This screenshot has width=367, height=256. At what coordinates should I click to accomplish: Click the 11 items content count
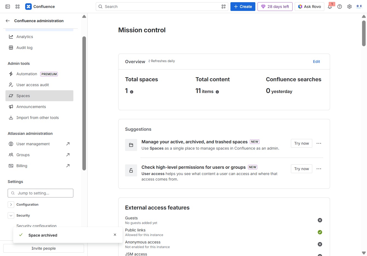click(204, 91)
